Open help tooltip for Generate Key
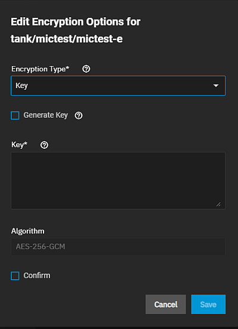238x329 pixels. 79,115
